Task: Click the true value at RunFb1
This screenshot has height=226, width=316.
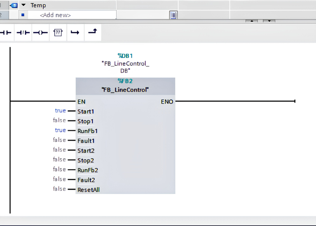Action: tap(61, 130)
